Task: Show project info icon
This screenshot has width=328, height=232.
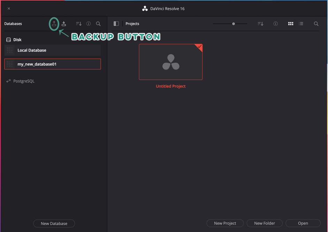Action: coord(275,24)
